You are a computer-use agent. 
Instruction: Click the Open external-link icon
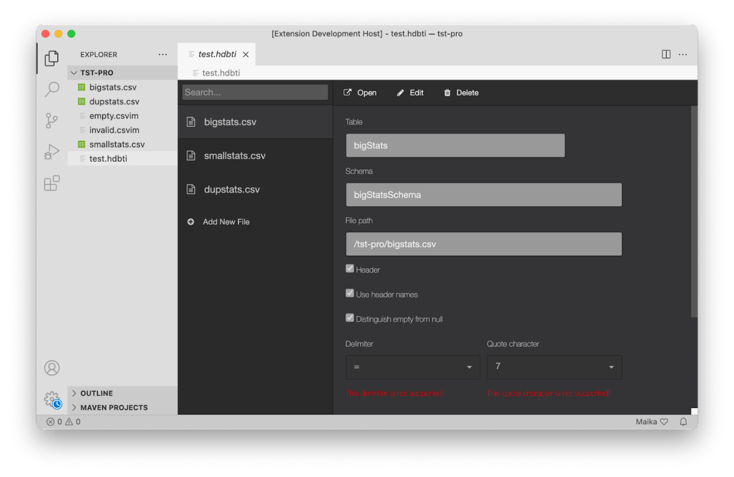click(347, 92)
